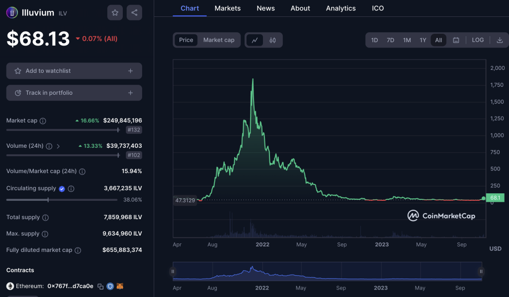
Task: Click the Market cap info icon
Action: (x=43, y=121)
